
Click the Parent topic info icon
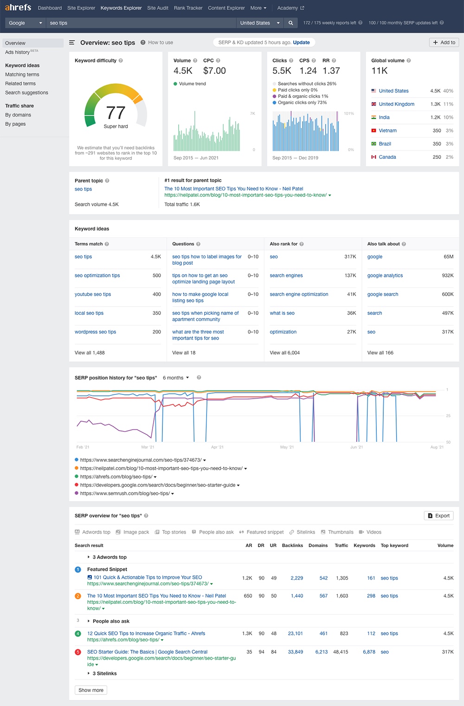(x=107, y=181)
